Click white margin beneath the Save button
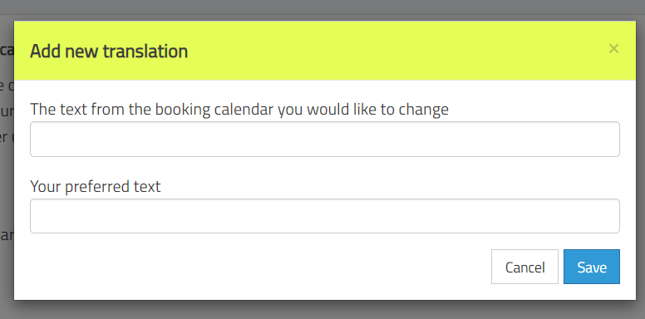 (592, 292)
